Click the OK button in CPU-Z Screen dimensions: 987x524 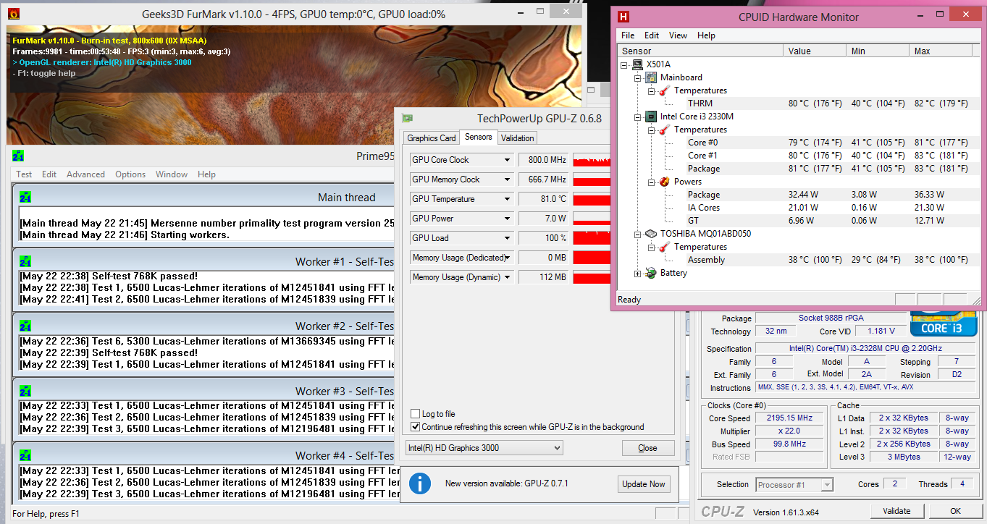(956, 511)
